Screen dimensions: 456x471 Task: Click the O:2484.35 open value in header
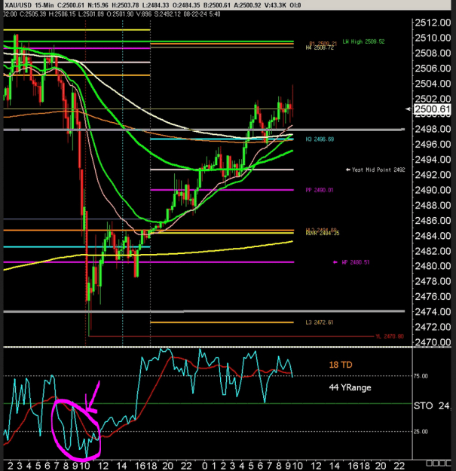(188, 5)
